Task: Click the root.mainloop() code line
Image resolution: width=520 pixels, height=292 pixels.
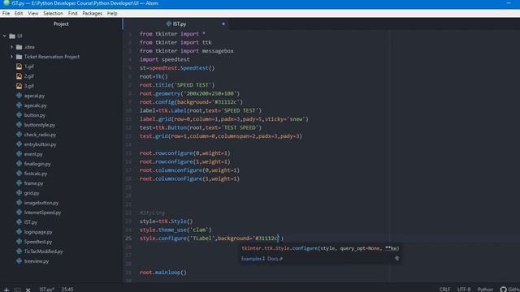Action: 163,273
